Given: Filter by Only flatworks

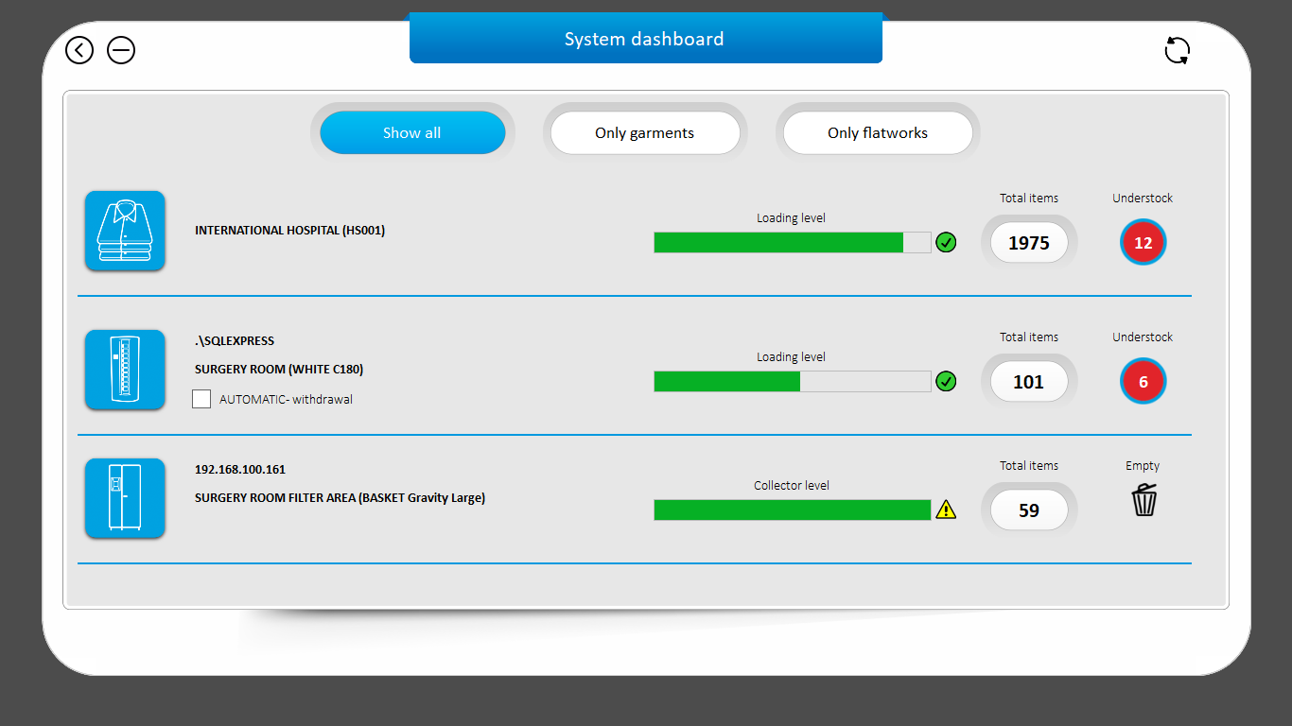Looking at the screenshot, I should click(878, 133).
